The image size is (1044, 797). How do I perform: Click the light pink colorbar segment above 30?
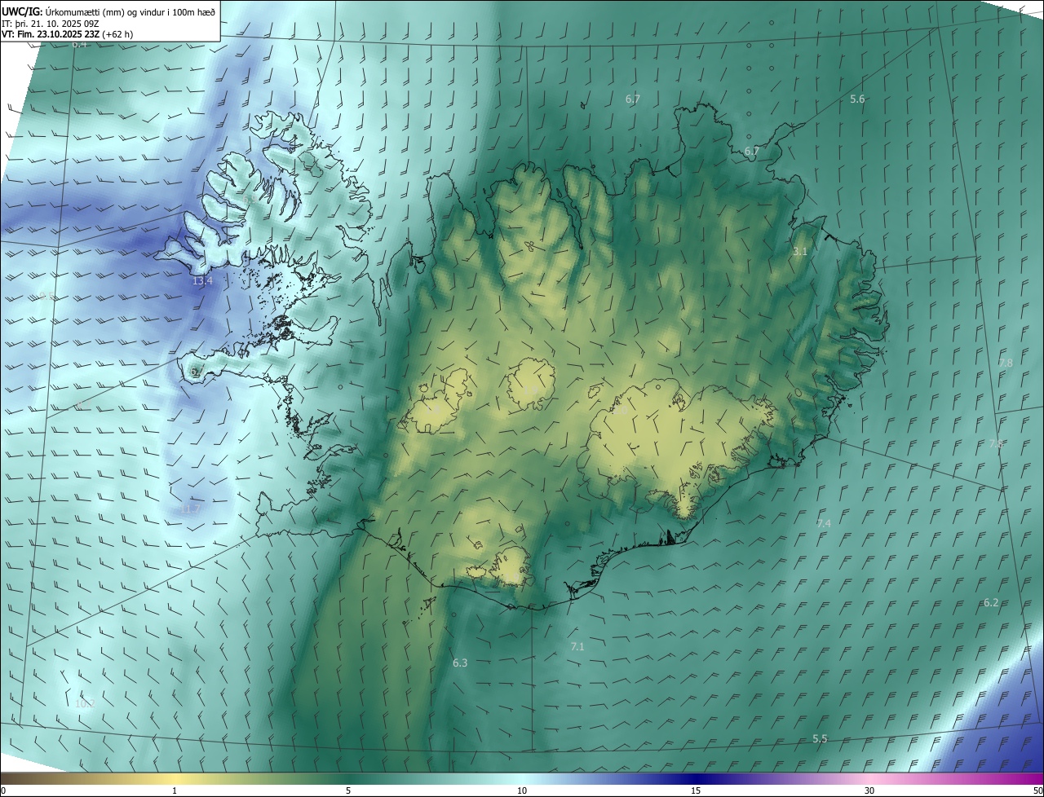(x=869, y=778)
